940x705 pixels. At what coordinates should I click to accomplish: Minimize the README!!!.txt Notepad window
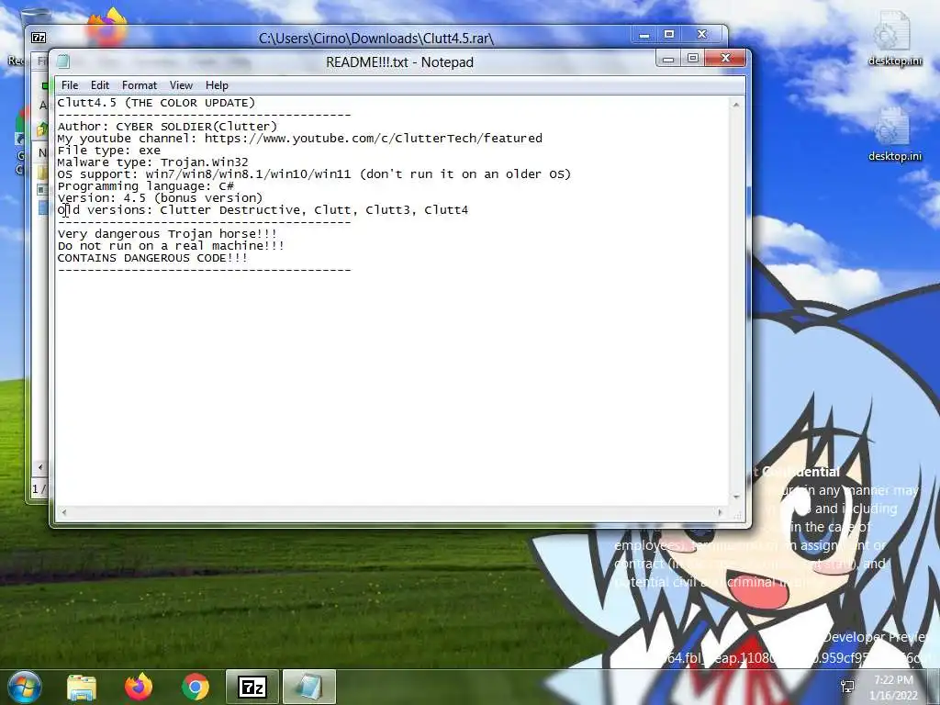coord(668,59)
